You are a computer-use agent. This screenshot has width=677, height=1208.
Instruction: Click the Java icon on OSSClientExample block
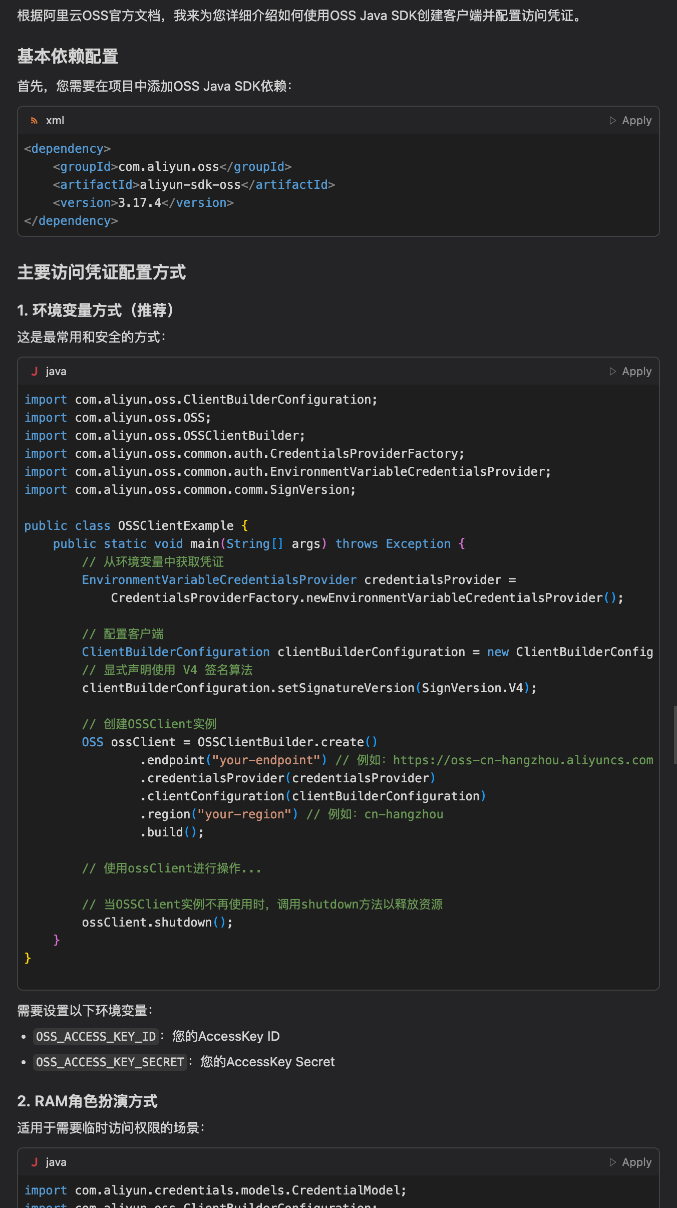(35, 372)
